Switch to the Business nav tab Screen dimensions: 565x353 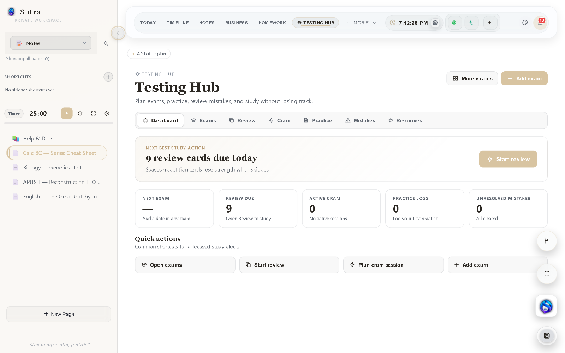[237, 23]
